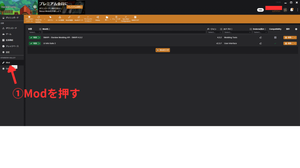Open the Endorse済み filter Select dropdown
The height and width of the screenshot is (168, 300).
pyautogui.click(x=260, y=32)
